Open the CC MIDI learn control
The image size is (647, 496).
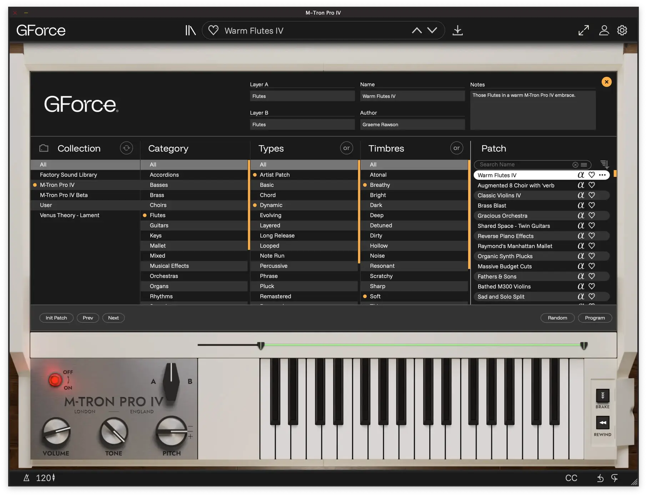click(x=571, y=478)
